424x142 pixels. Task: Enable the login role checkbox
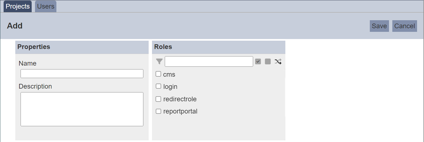[158, 86]
